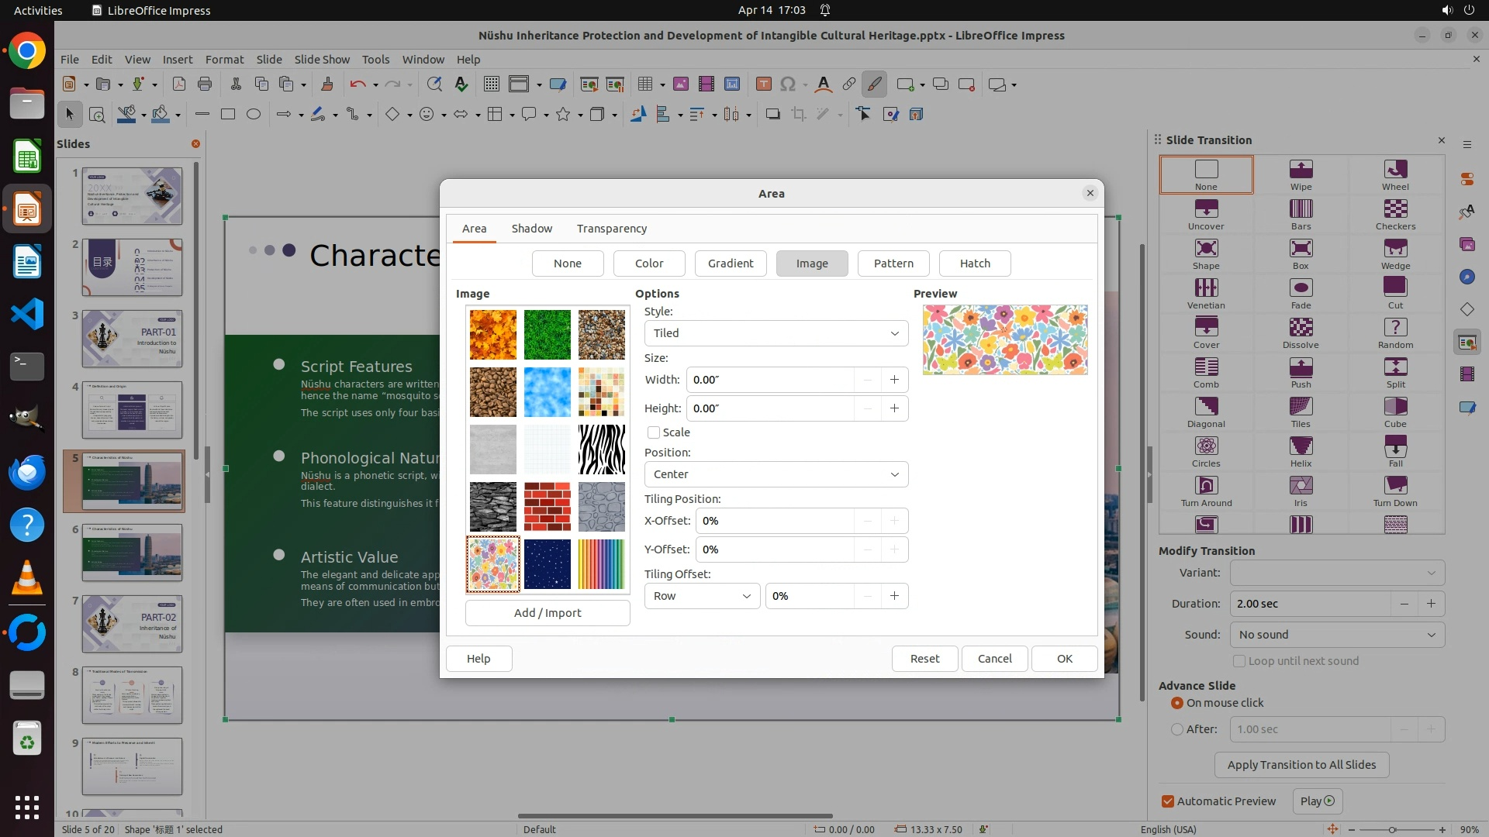Viewport: 1489px width, 837px height.
Task: Open Thunderbird from the dock
Action: click(27, 472)
